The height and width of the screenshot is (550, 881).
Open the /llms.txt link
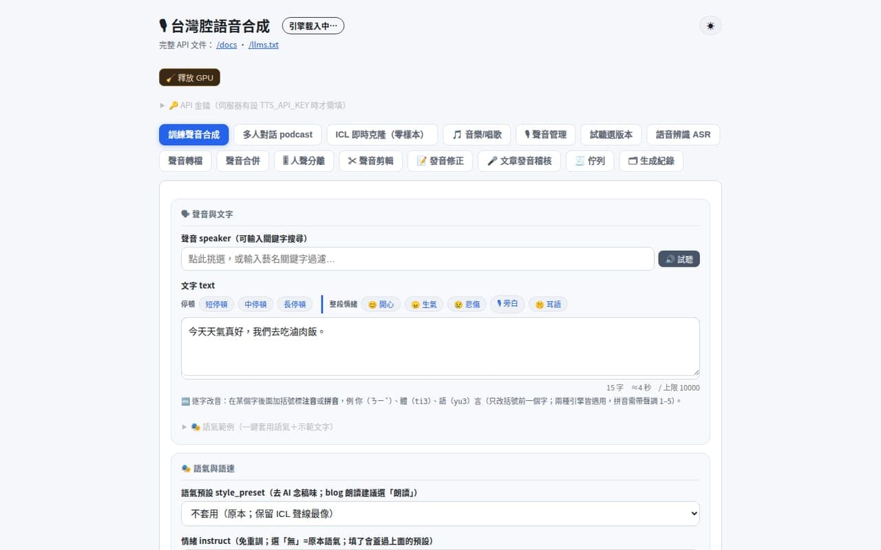click(x=264, y=45)
